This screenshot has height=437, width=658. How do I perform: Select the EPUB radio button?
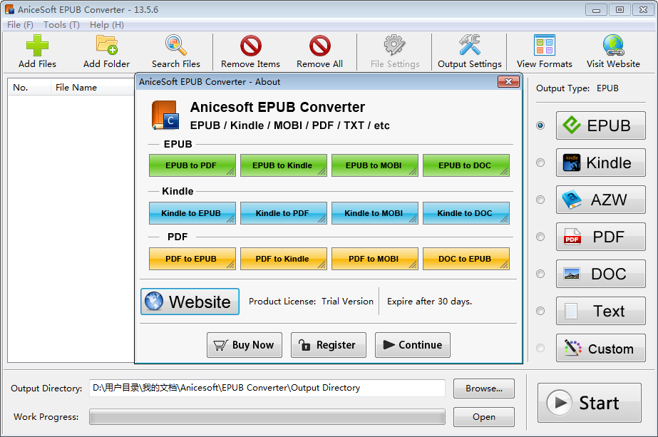540,125
